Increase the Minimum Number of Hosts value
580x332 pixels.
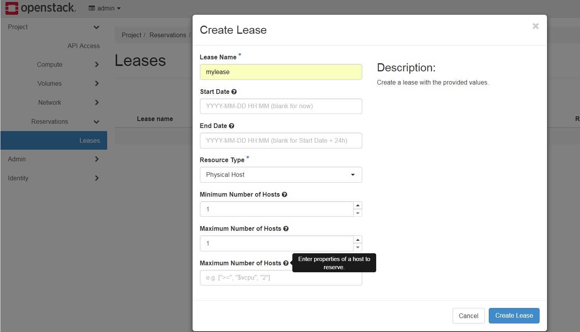(x=358, y=205)
